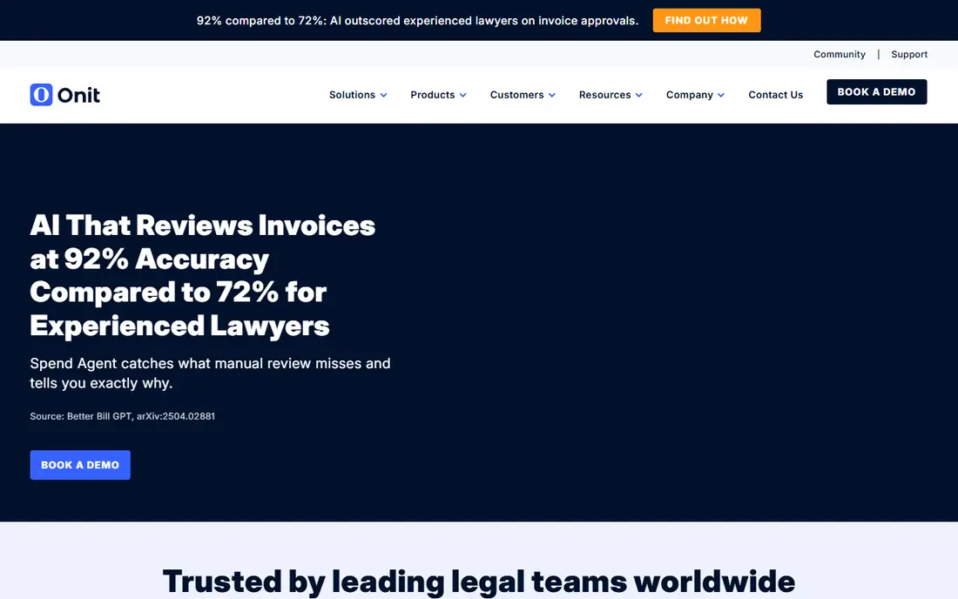The height and width of the screenshot is (599, 958).
Task: Open the Resources menu
Action: (x=605, y=95)
